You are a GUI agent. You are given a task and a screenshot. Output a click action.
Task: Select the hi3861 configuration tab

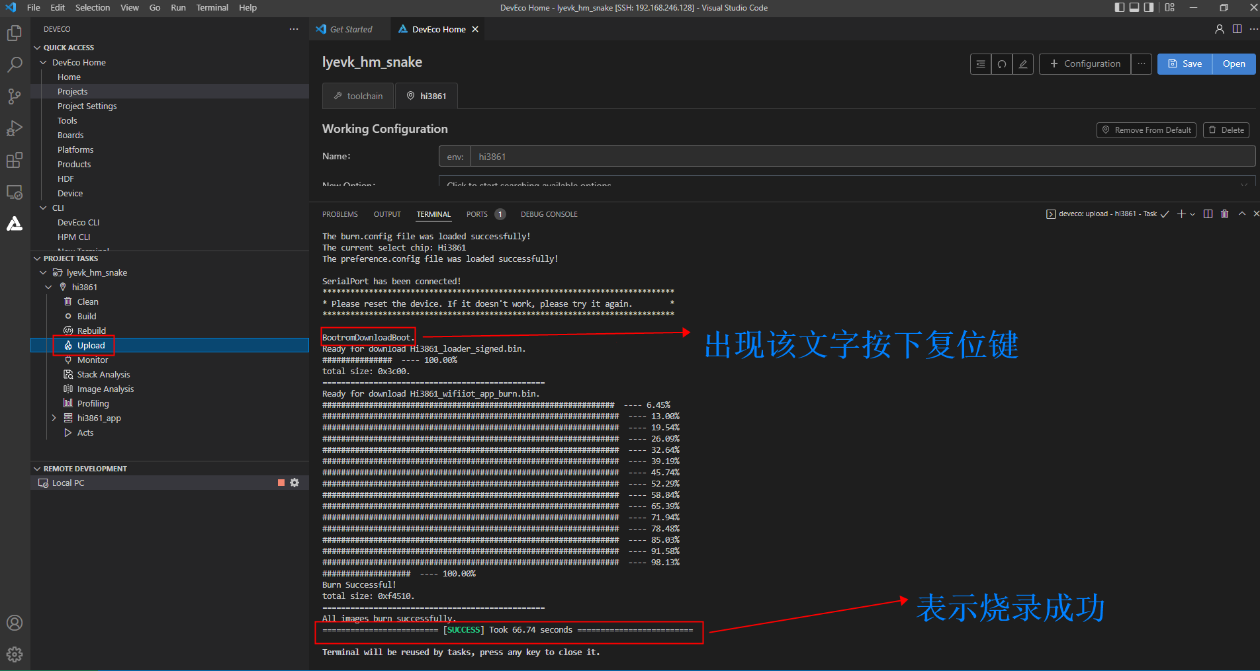click(427, 96)
